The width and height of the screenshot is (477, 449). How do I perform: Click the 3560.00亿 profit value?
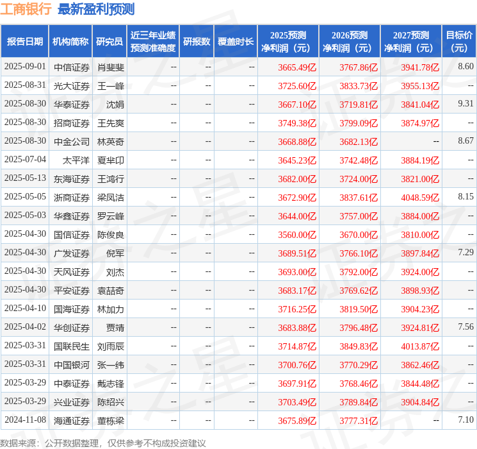[297, 235]
